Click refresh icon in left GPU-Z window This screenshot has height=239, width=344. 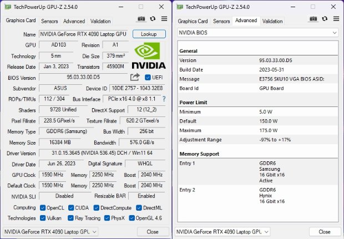tap(153, 19)
